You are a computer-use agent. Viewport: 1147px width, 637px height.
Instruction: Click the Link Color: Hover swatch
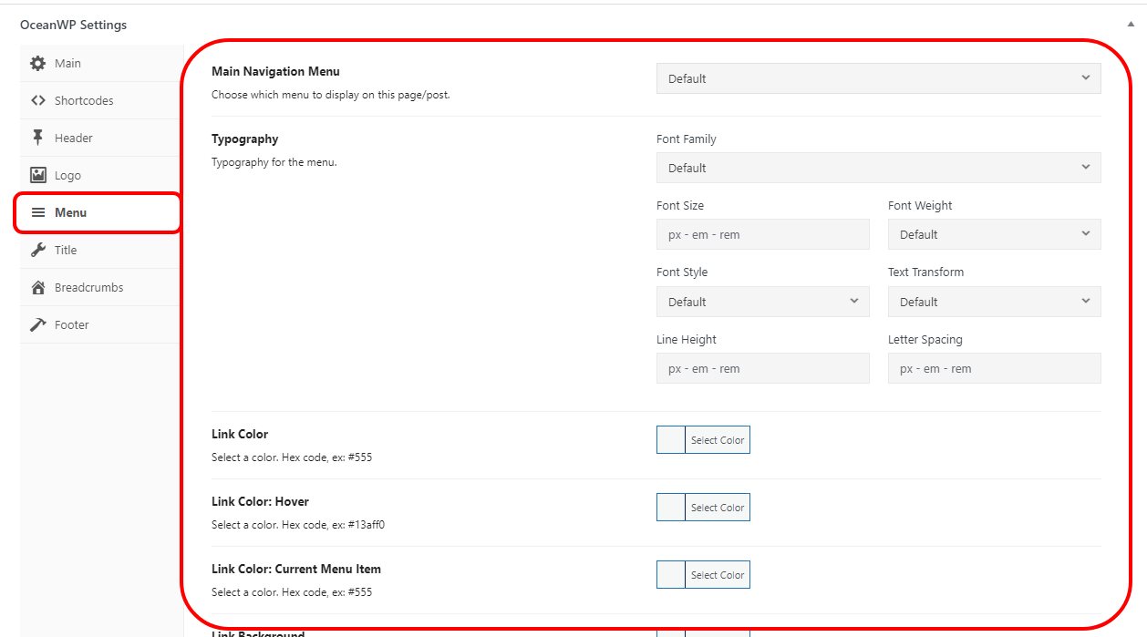pos(671,508)
